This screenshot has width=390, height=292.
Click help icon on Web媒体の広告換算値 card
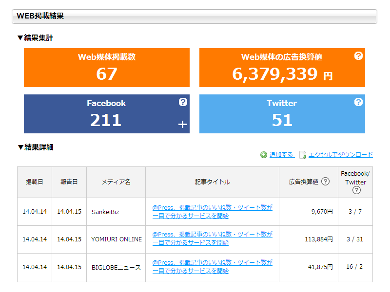click(x=358, y=56)
